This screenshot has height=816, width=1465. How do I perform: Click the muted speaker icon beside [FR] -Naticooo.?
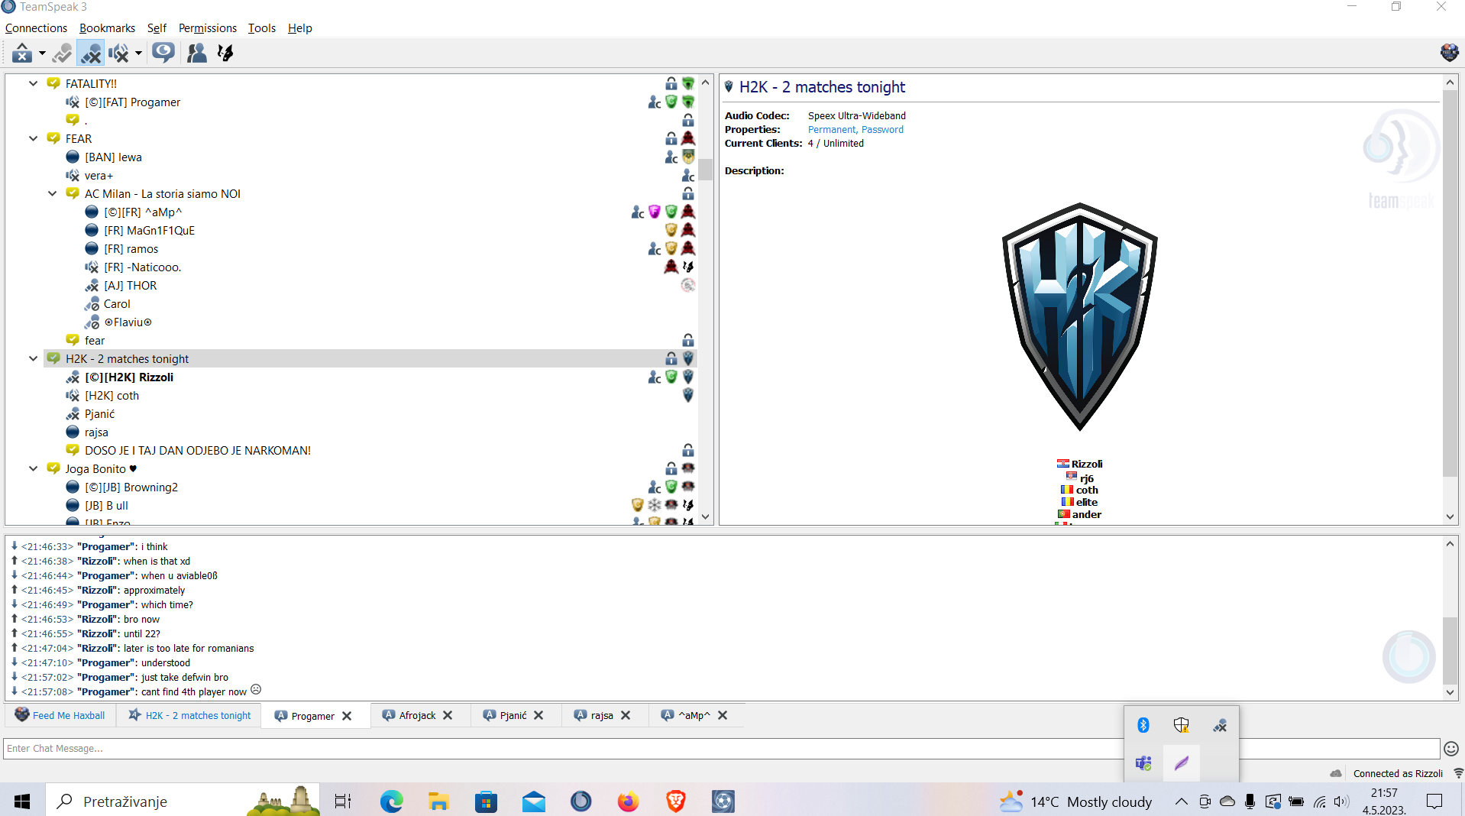92,267
